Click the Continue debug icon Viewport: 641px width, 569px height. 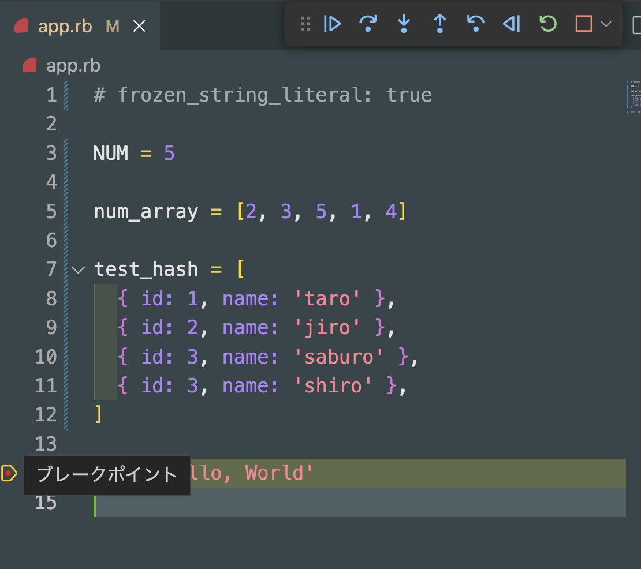click(x=333, y=24)
